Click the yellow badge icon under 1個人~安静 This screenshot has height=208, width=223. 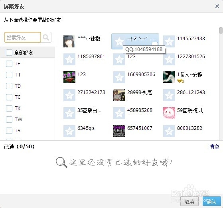(180, 81)
